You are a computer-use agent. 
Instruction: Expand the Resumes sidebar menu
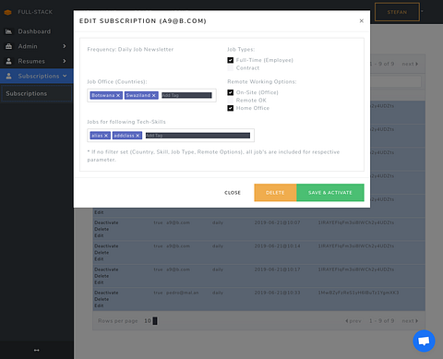tap(65, 61)
